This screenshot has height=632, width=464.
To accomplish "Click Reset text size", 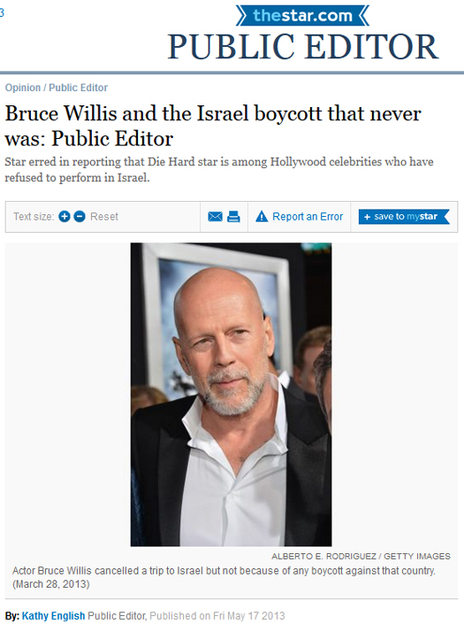I will click(104, 217).
